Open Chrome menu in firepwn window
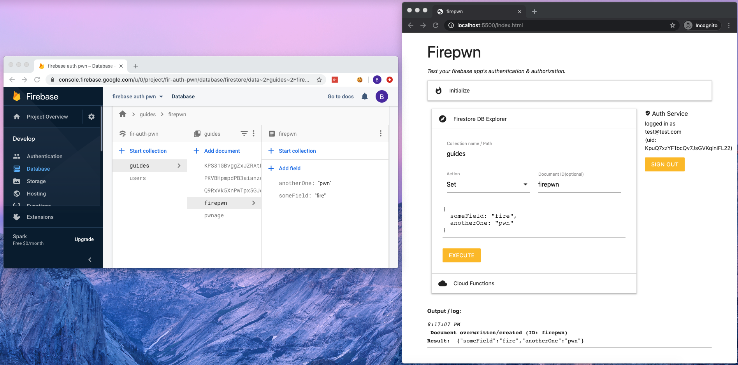The image size is (738, 365). point(729,25)
